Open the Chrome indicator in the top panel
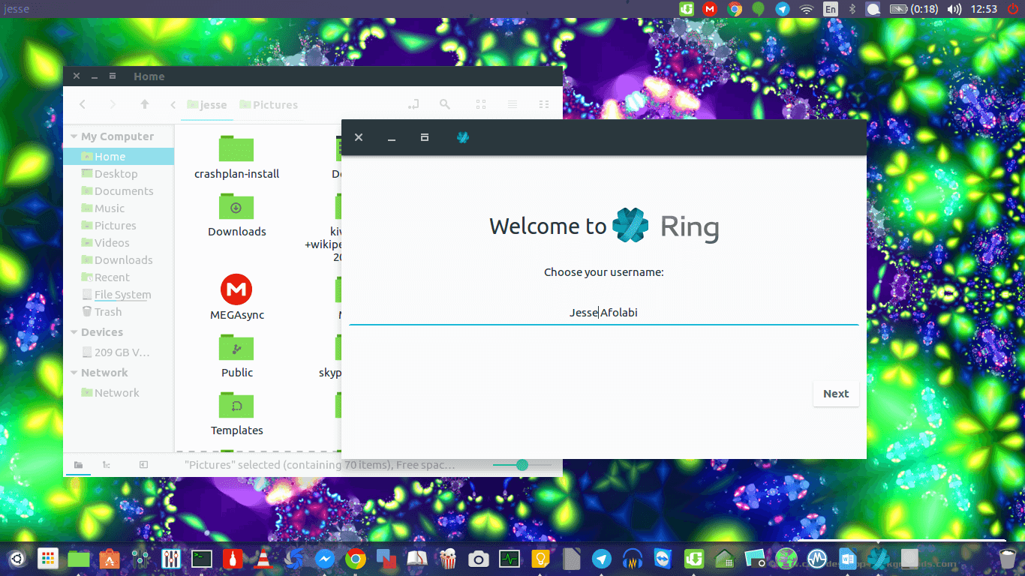 tap(735, 9)
